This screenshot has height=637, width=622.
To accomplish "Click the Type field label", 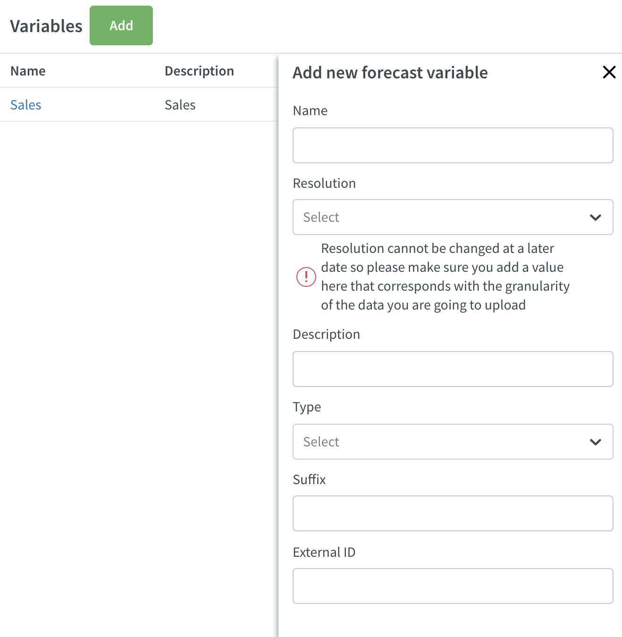I will click(x=307, y=407).
